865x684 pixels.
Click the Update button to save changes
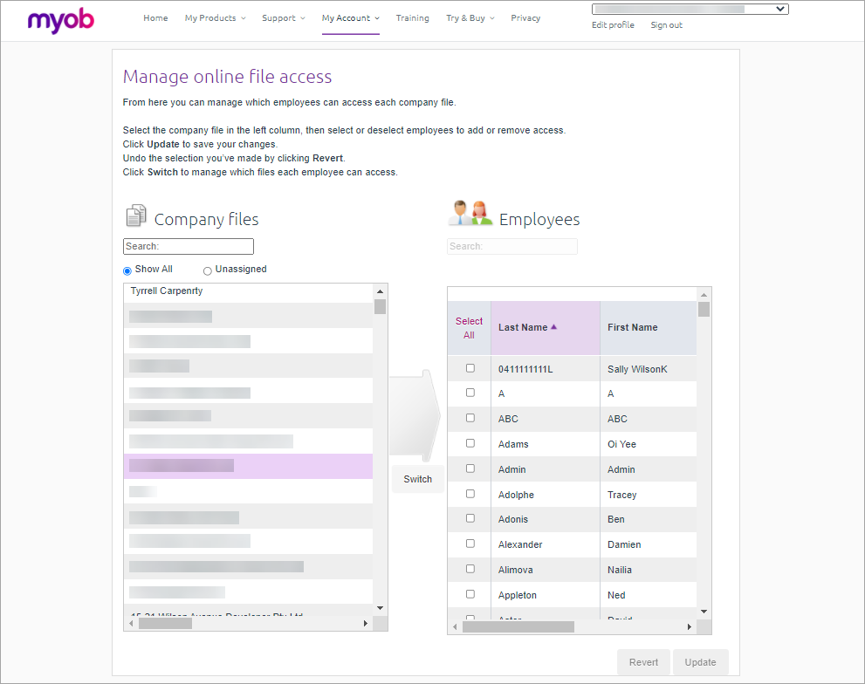tap(700, 662)
